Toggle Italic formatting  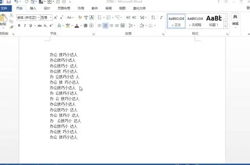pyautogui.click(x=25, y=25)
